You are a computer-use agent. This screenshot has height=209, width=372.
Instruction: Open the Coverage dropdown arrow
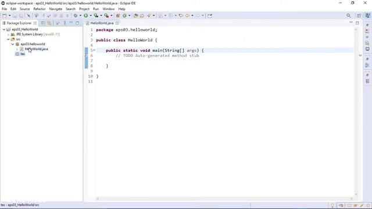click(x=101, y=16)
